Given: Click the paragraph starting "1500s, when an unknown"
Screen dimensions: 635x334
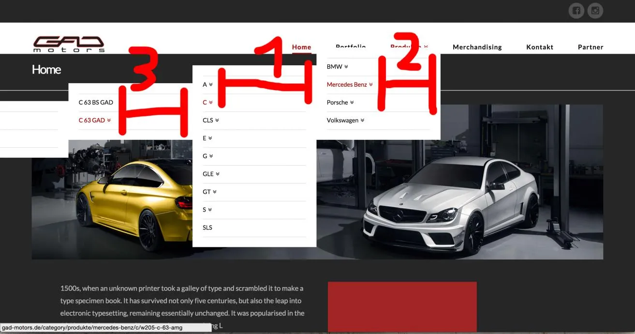Looking at the screenshot, I should click(182, 307).
